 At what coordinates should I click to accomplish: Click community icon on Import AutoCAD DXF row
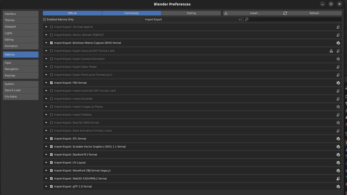[338, 91]
